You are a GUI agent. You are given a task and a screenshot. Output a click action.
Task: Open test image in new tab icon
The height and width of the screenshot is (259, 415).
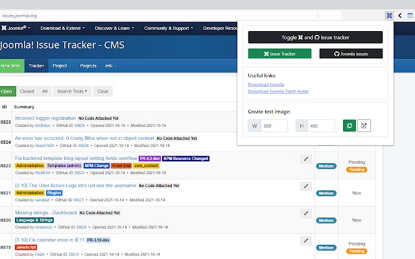click(364, 126)
